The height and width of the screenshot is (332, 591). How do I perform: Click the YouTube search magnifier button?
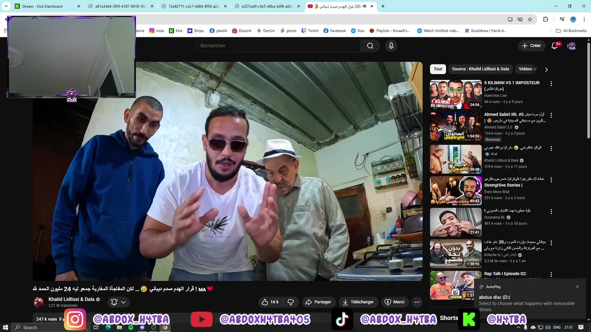tap(370, 46)
